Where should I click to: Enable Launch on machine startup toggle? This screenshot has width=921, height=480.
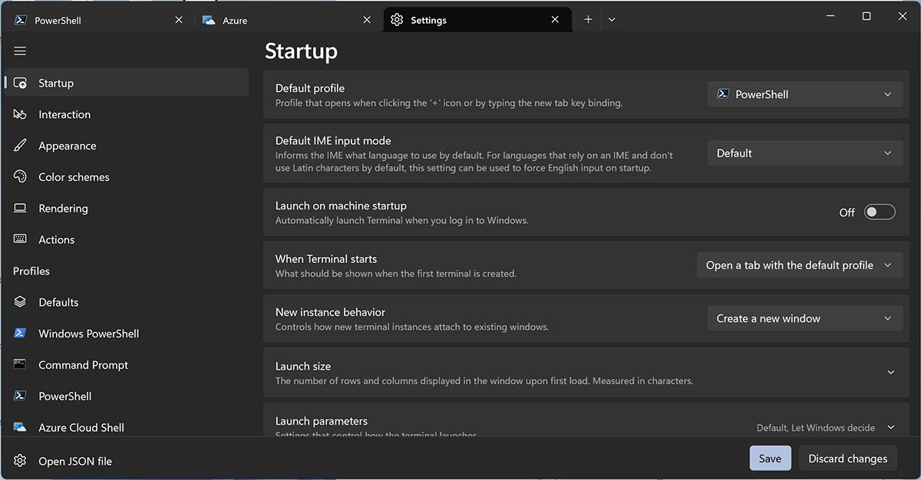pyautogui.click(x=879, y=212)
